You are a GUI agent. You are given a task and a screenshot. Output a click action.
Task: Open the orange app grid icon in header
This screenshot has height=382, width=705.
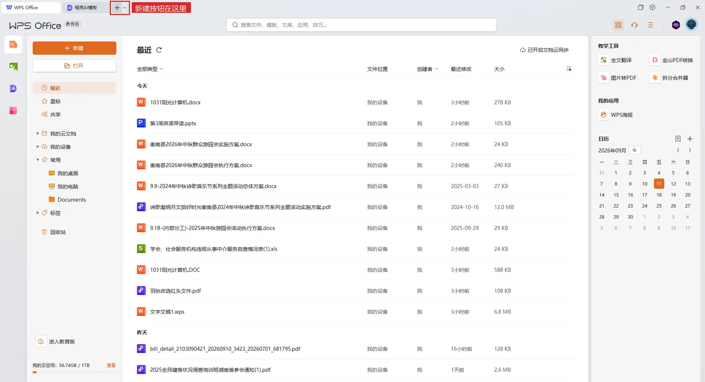pyautogui.click(x=618, y=25)
